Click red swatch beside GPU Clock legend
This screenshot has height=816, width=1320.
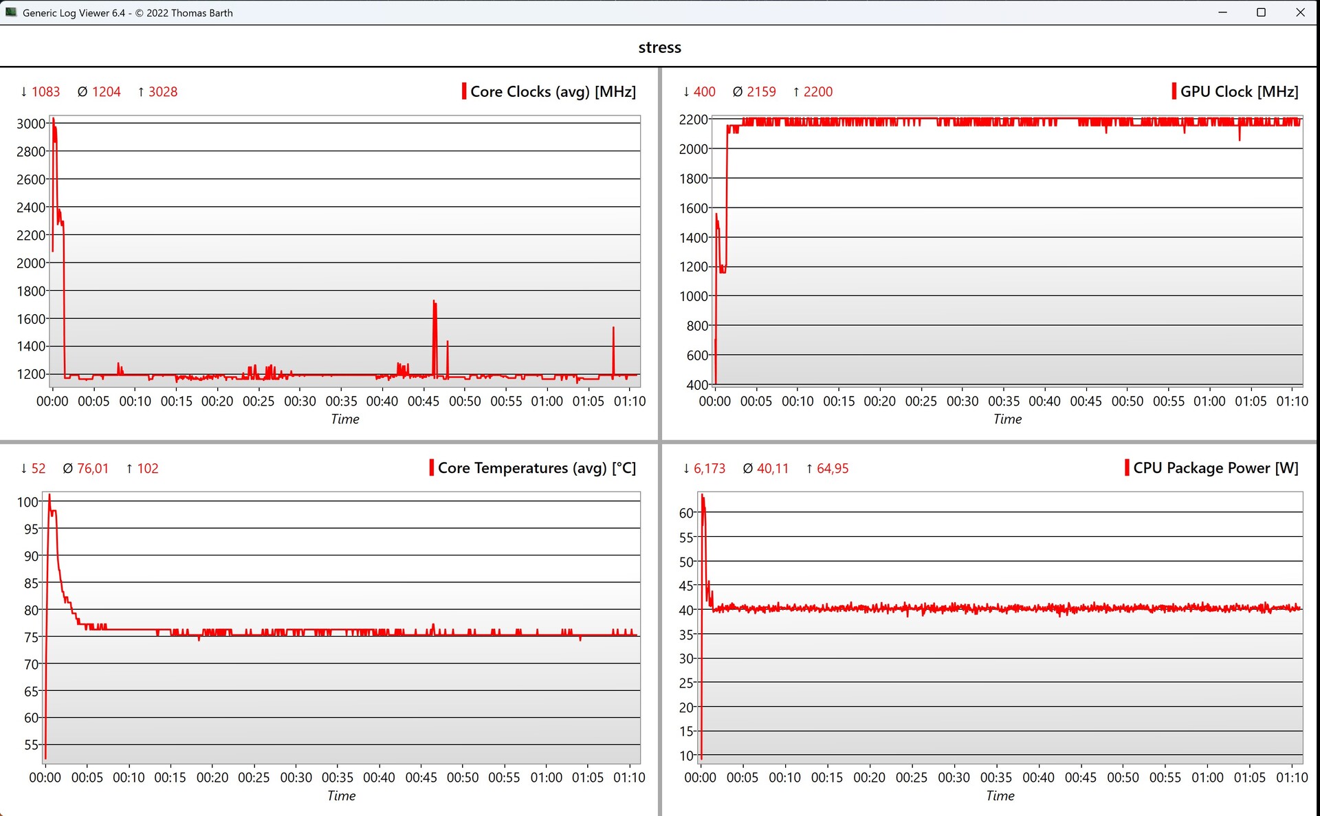click(x=1174, y=91)
